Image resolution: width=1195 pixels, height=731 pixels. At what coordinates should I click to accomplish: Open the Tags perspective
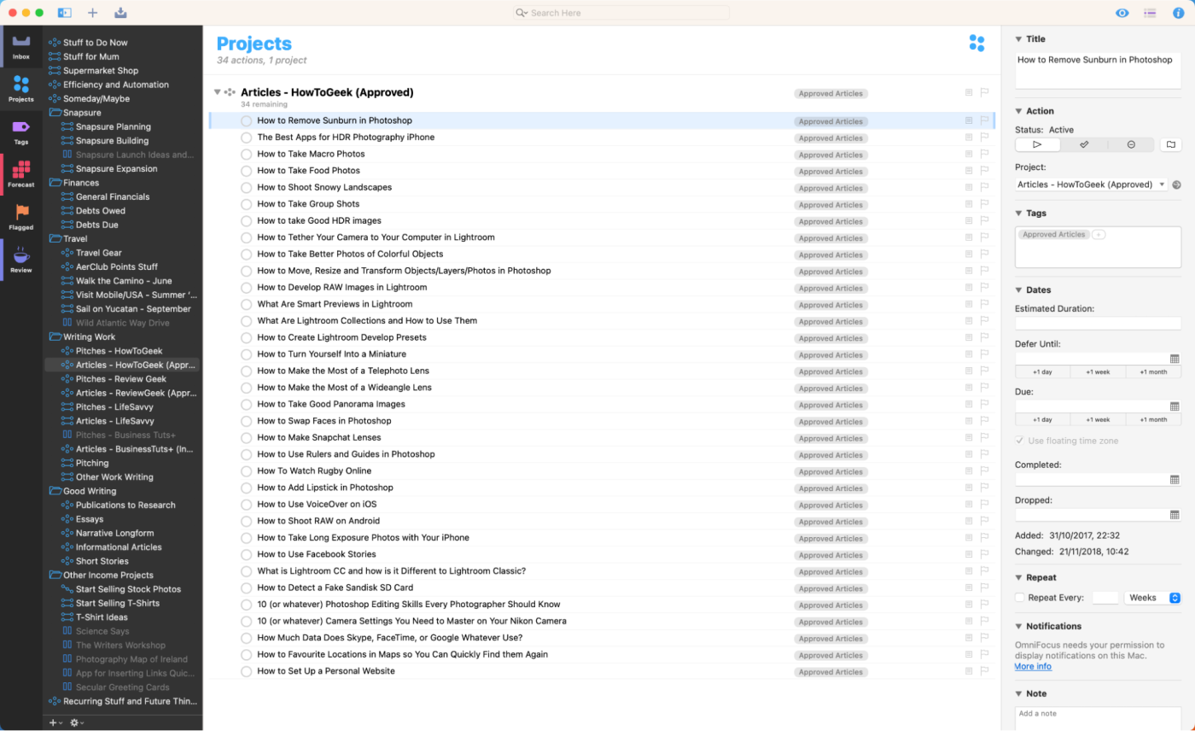tap(21, 132)
